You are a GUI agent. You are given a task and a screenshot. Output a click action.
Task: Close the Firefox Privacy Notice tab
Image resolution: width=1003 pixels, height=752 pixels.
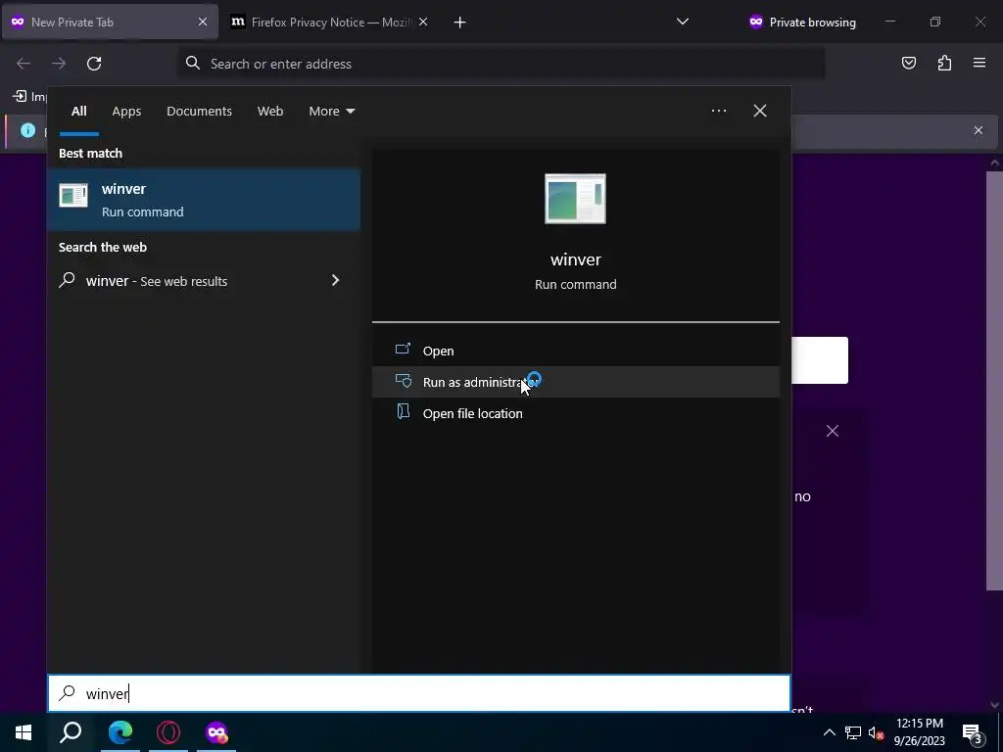point(423,22)
